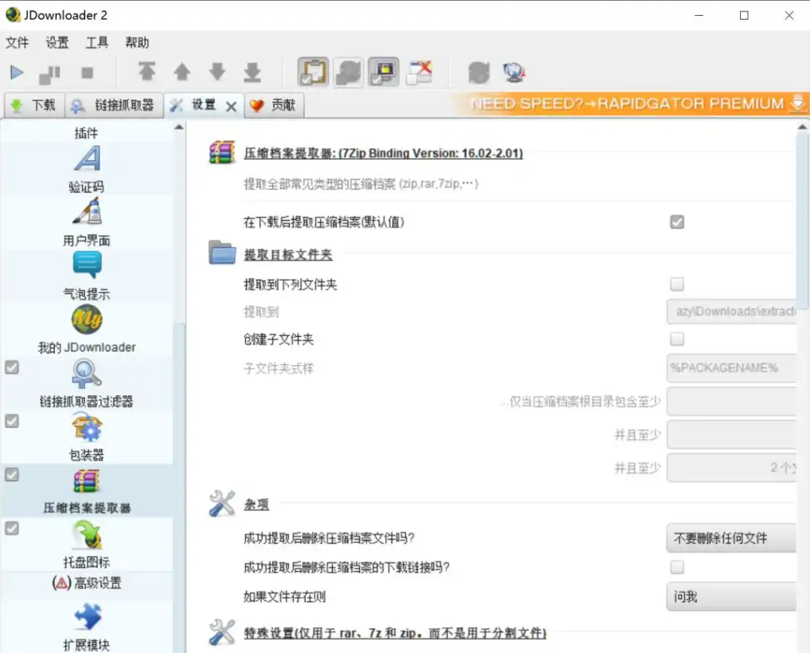Click the 提取到 path field

pyautogui.click(x=731, y=311)
